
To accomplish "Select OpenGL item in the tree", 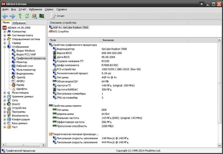I will pos(21,77).
